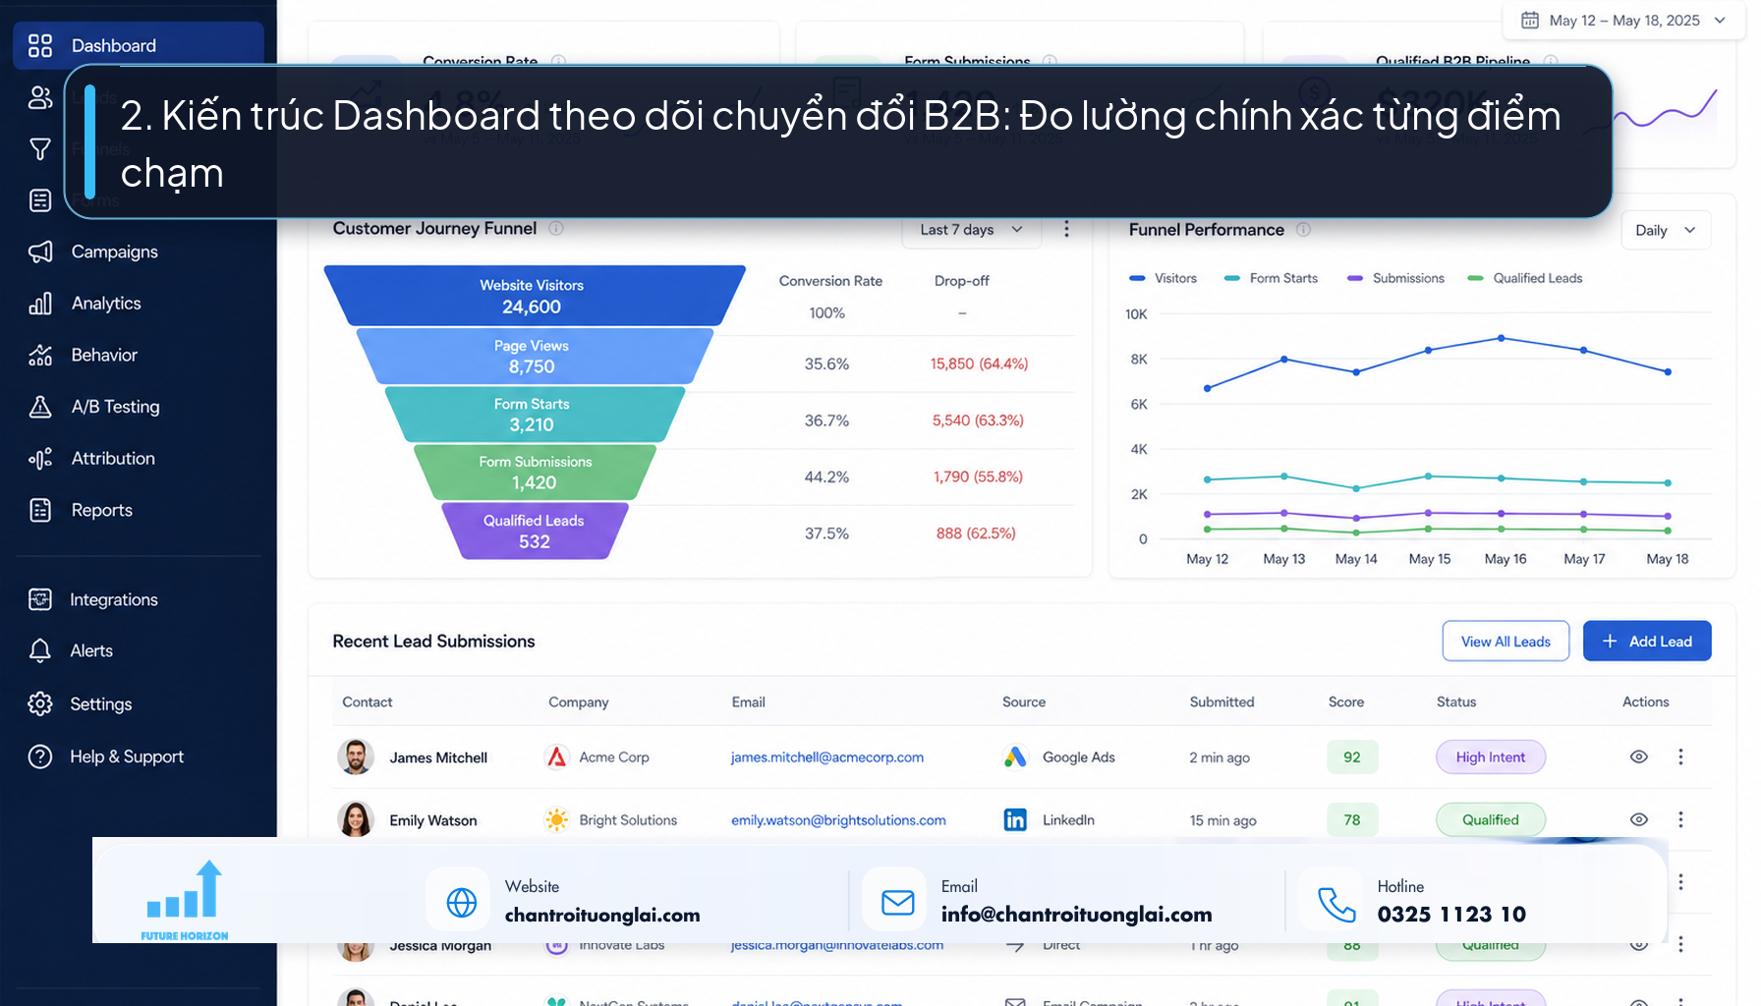This screenshot has height=1006, width=1761.
Task: Expand the Last 7 days dropdown
Action: coord(971,229)
